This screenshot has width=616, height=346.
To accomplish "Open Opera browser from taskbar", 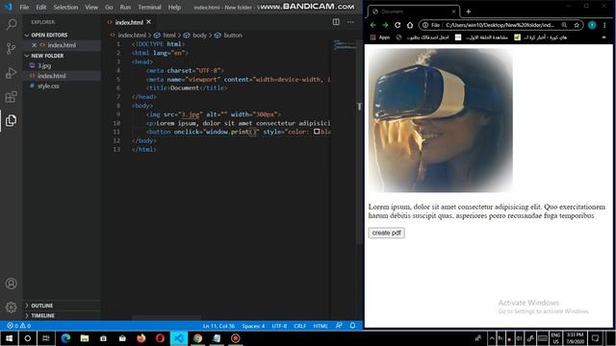I will (x=160, y=338).
